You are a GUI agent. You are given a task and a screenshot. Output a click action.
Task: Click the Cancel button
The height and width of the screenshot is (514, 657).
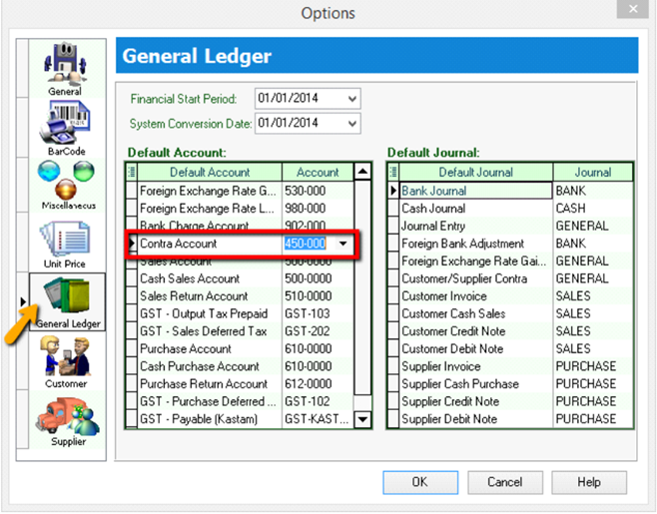(x=504, y=482)
